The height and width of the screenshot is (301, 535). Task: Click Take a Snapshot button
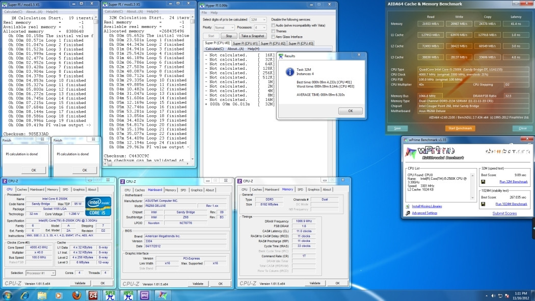point(253,36)
